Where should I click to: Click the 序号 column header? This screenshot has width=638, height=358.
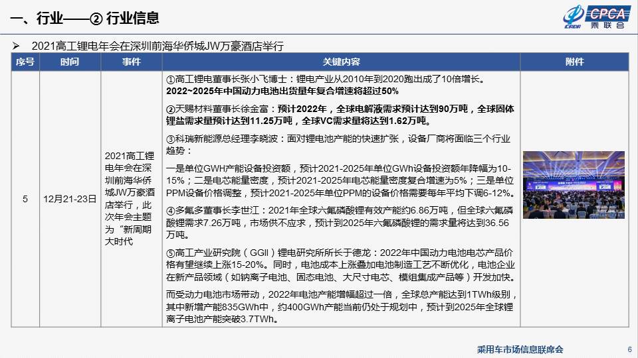pyautogui.click(x=25, y=62)
